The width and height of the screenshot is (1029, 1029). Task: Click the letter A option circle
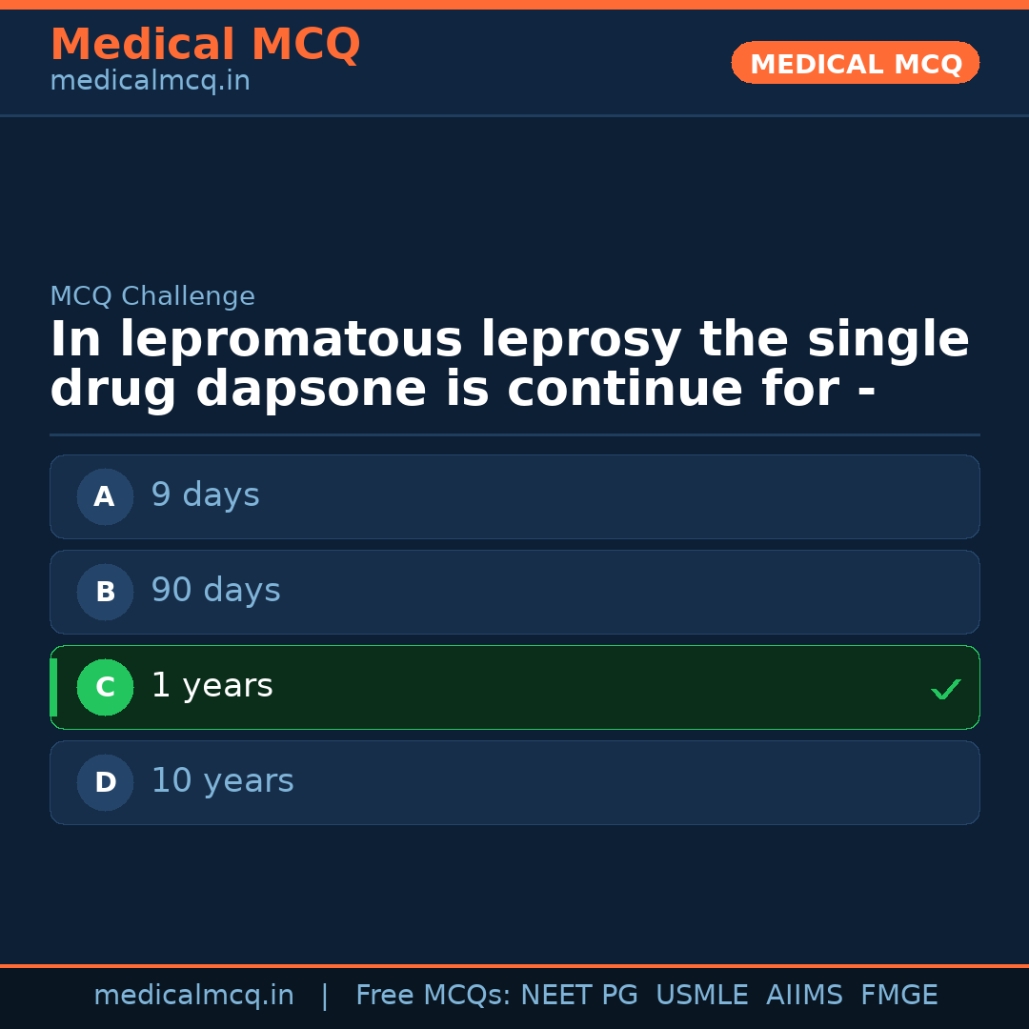coord(105,496)
